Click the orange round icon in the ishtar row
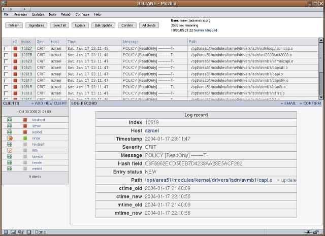 (x=10, y=138)
